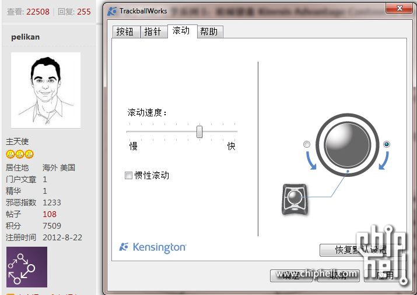Enable the 惯性滚动 checkbox

coord(128,175)
